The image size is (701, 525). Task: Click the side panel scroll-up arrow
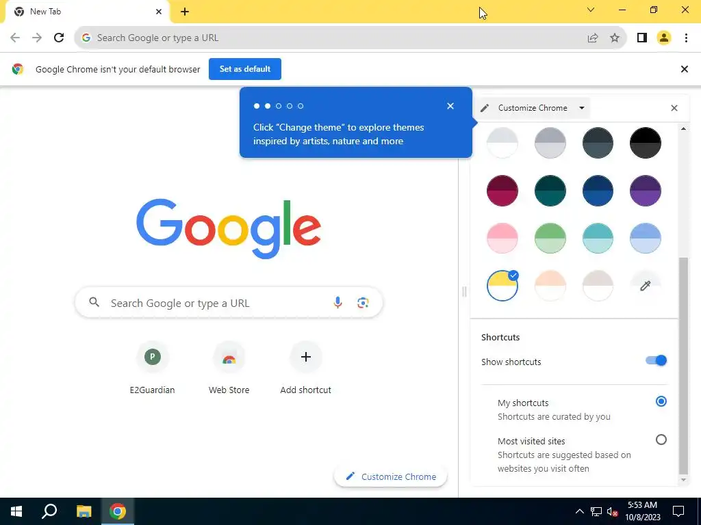[683, 129]
